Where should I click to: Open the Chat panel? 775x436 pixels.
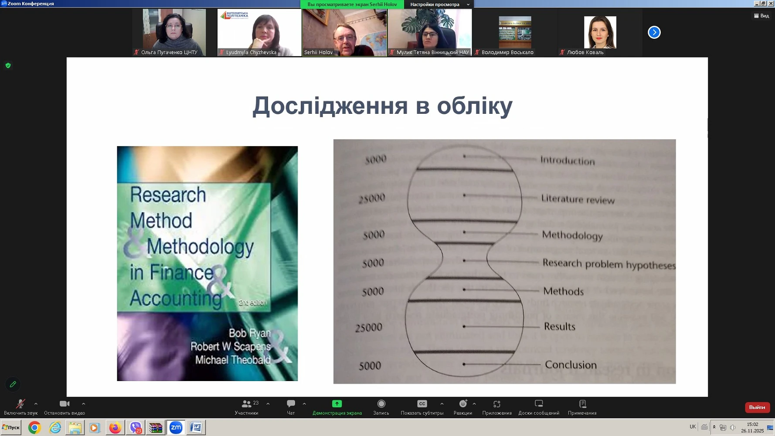(x=291, y=407)
